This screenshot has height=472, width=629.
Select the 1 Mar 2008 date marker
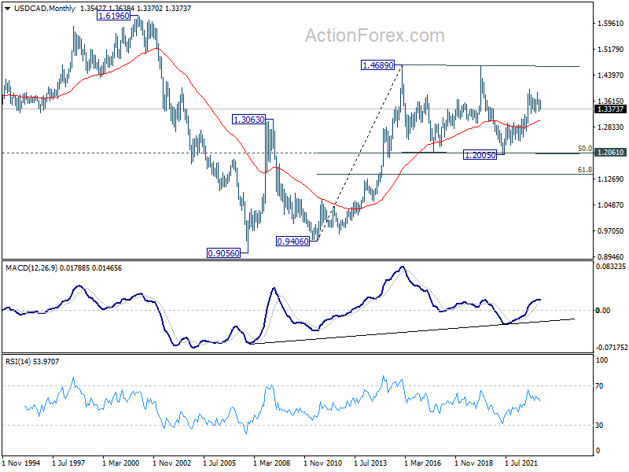click(x=272, y=463)
